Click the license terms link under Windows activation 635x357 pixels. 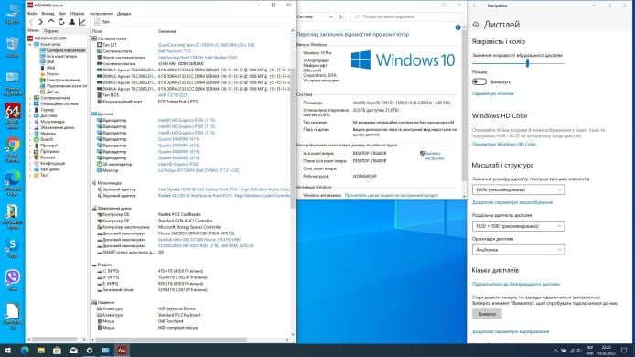pyautogui.click(x=392, y=195)
